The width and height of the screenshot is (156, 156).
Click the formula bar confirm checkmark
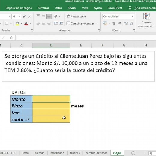click(x=3, y=37)
